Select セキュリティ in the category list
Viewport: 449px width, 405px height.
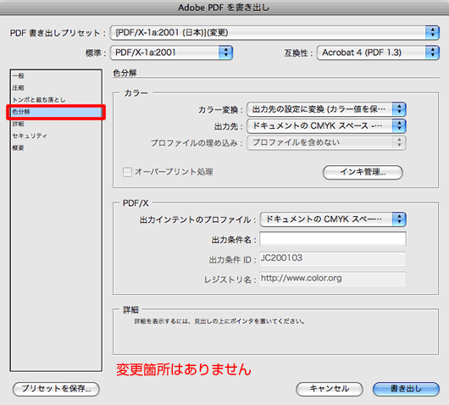coord(56,136)
